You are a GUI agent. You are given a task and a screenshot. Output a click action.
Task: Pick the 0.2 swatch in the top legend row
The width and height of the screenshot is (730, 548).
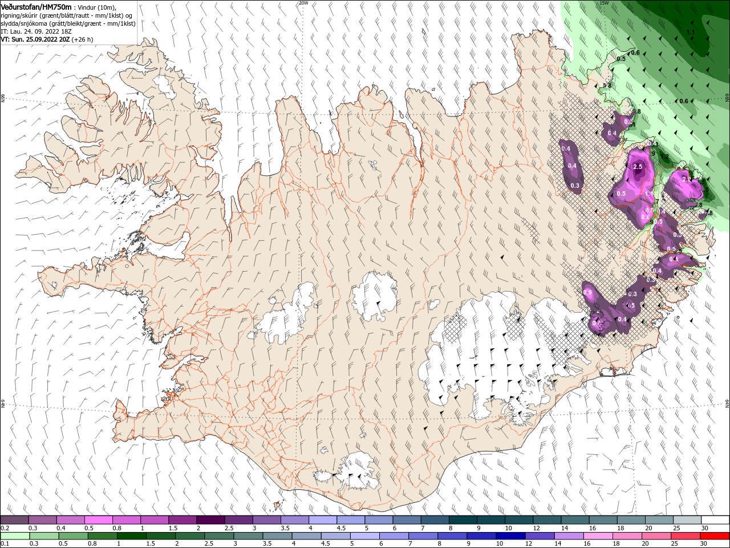coord(14,520)
